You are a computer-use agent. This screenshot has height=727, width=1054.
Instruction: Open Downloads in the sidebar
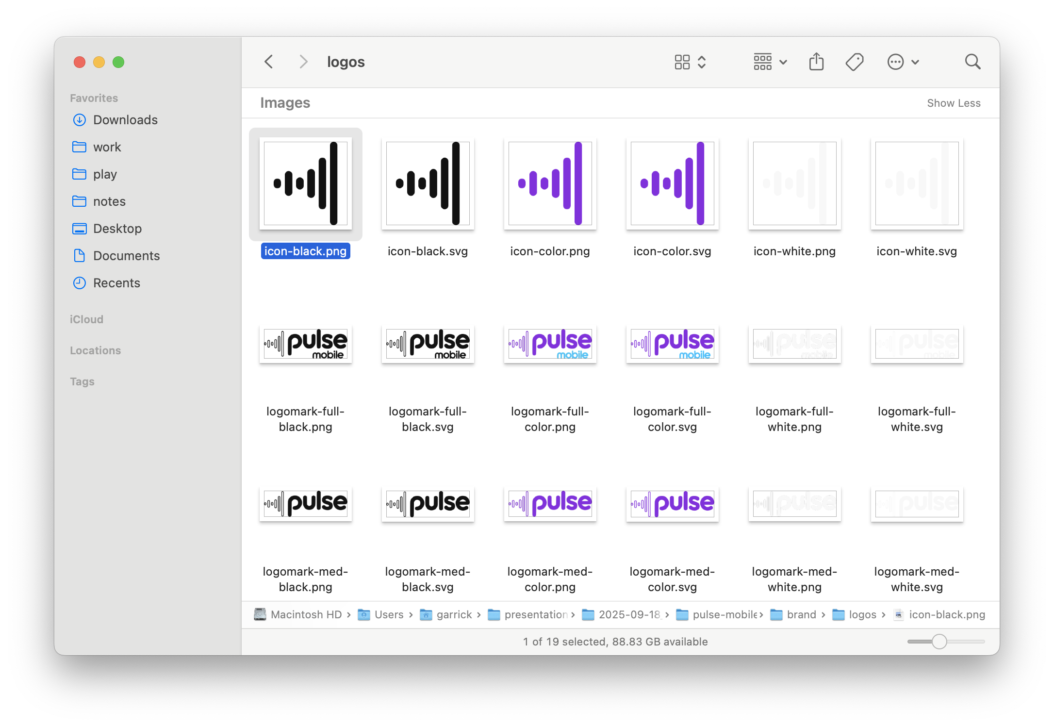pos(125,120)
